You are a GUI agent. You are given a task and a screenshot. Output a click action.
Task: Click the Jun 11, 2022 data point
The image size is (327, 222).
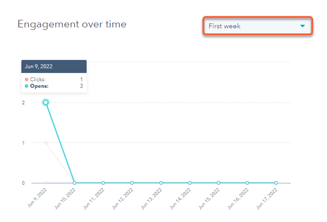pyautogui.click(x=103, y=183)
